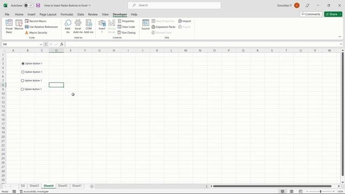Open the File menu
This screenshot has width=345, height=194.
pyautogui.click(x=7, y=15)
